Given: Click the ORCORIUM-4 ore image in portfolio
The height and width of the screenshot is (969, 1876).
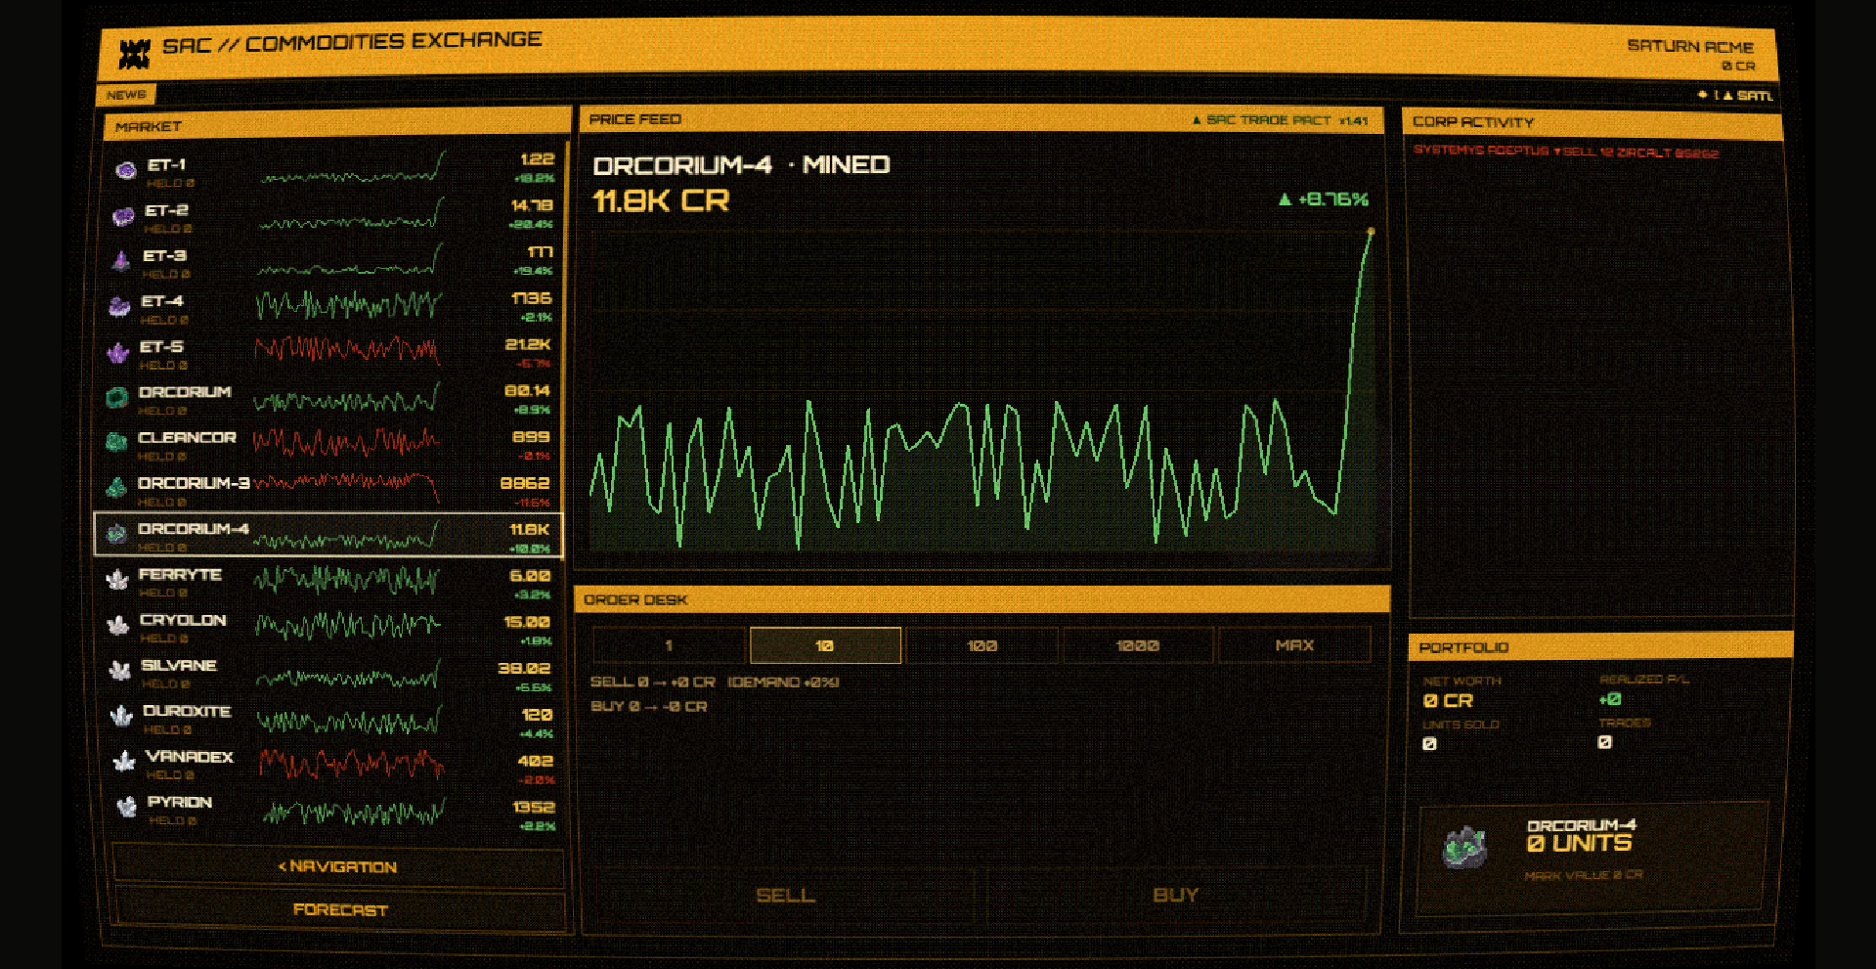Looking at the screenshot, I should coord(1464,847).
